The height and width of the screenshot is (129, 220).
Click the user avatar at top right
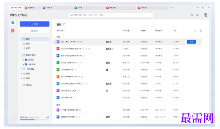pyautogui.click(x=206, y=15)
